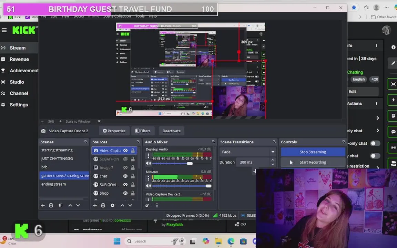Open Kick hamburger menu
The height and width of the screenshot is (248, 397).
pos(4,30)
